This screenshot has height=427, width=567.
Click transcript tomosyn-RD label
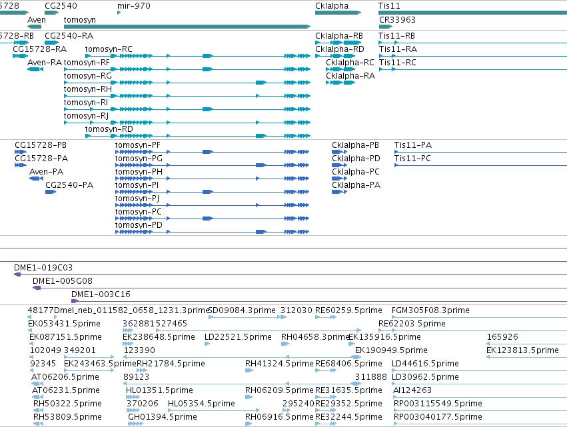tap(109, 129)
